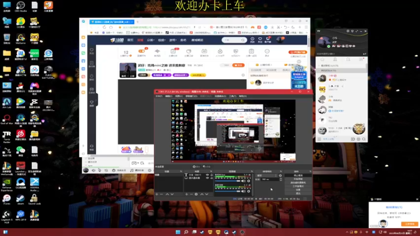Click Start Recording button in OBS controls
Image resolution: width=420 pixels, height=236 pixels.
[x=298, y=179]
